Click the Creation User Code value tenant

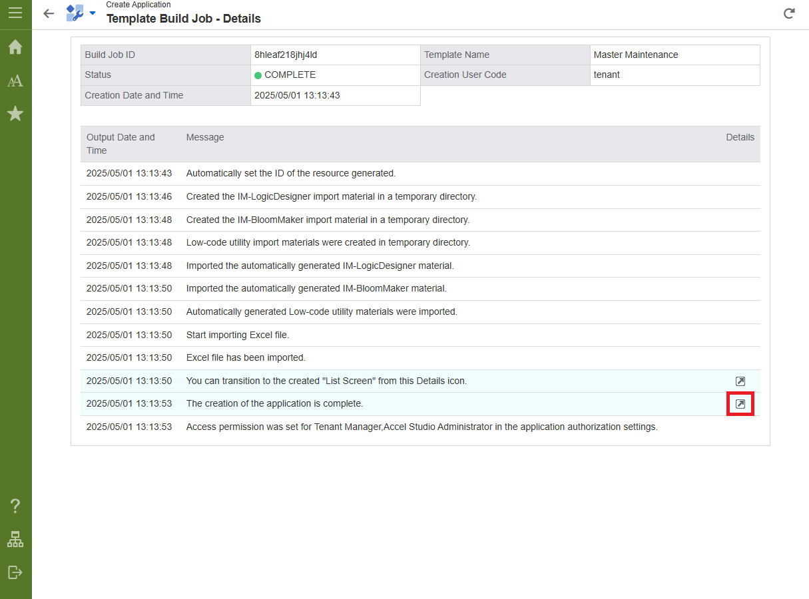click(607, 75)
